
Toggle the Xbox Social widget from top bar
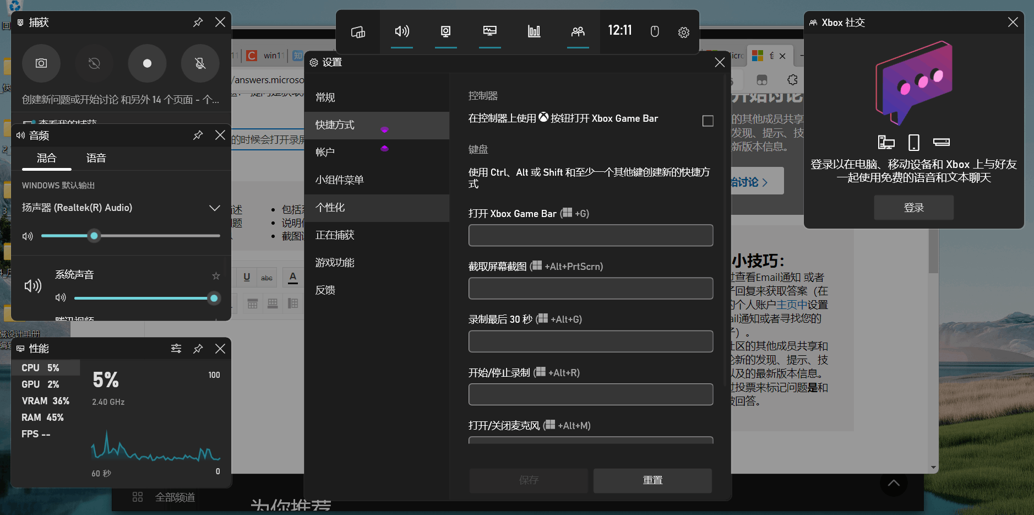(578, 31)
